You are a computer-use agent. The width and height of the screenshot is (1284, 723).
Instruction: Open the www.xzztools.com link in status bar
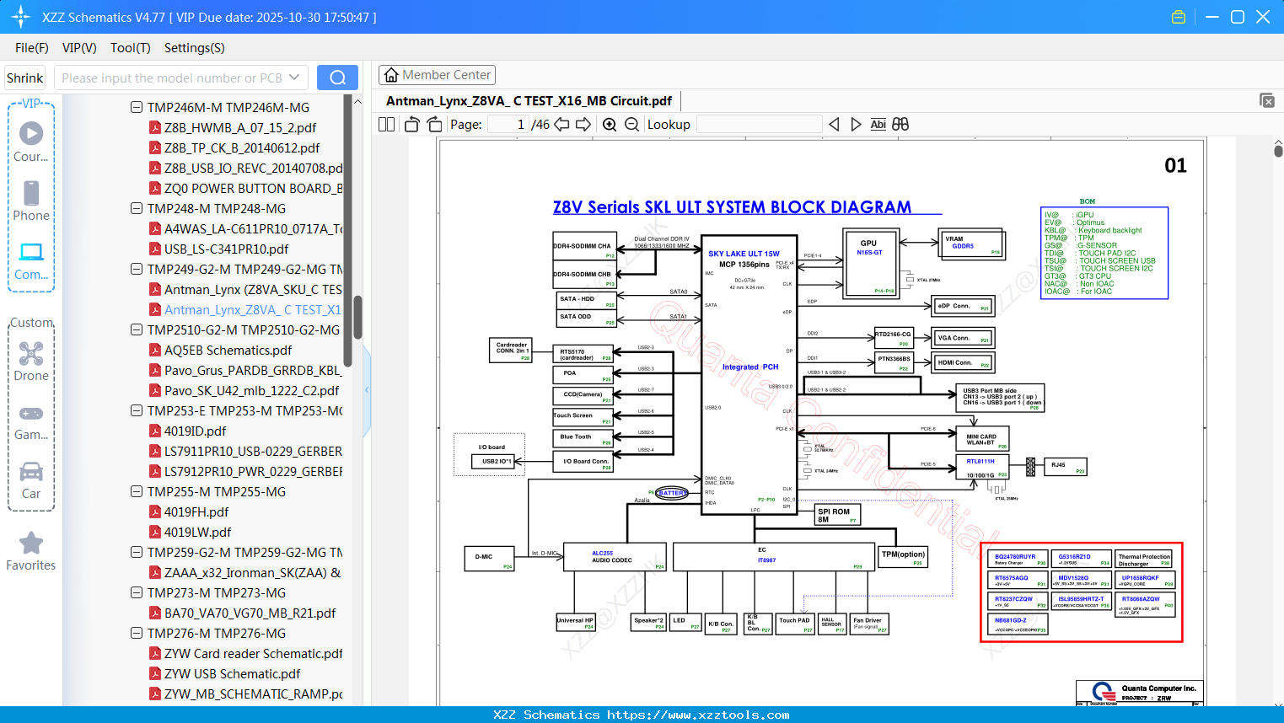(698, 715)
